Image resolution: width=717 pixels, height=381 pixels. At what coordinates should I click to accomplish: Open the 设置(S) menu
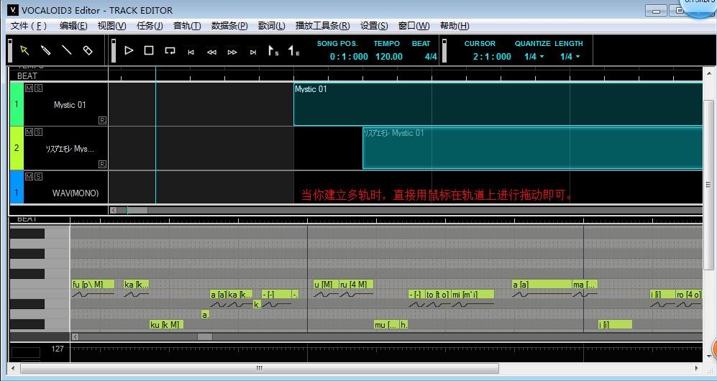pos(373,26)
